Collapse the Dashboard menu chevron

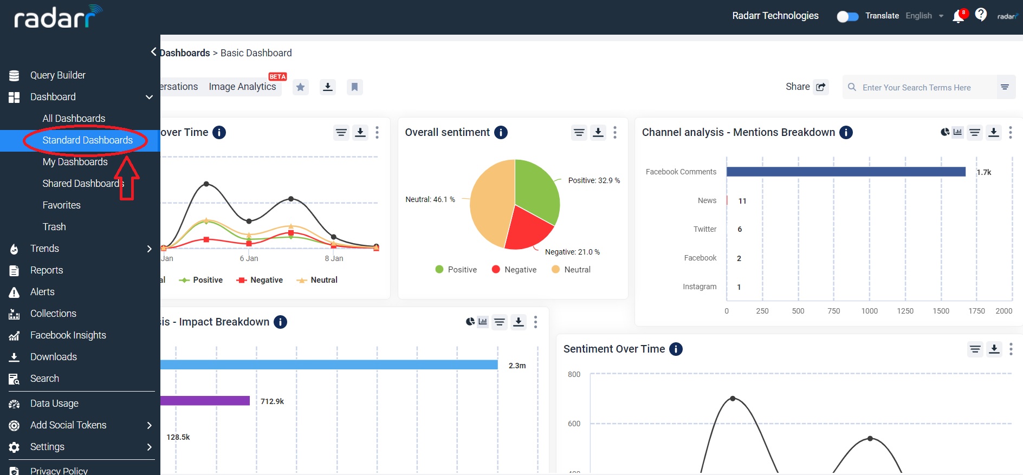pyautogui.click(x=149, y=97)
